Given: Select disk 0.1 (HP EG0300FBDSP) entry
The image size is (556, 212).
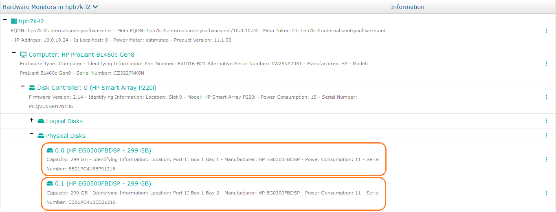Looking at the screenshot, I should [x=103, y=184].
